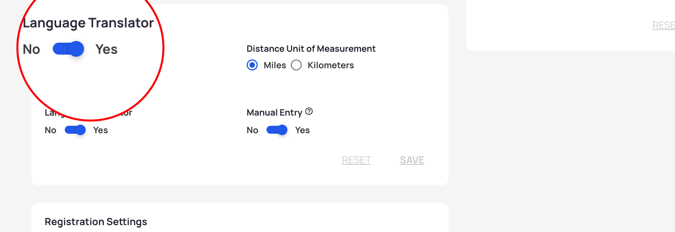
Task: Click the Yes label in the magnified red circle
Action: (x=106, y=49)
